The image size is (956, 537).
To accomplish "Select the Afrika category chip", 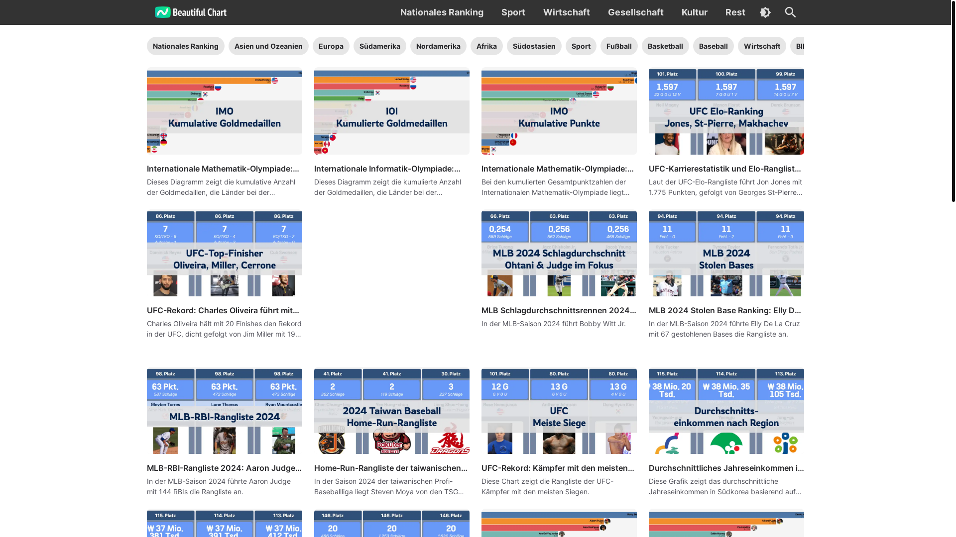I will [486, 46].
